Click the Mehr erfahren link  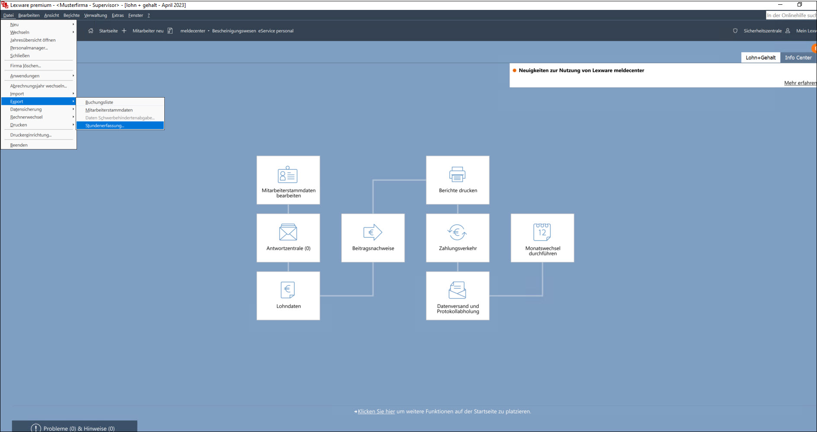pyautogui.click(x=800, y=83)
